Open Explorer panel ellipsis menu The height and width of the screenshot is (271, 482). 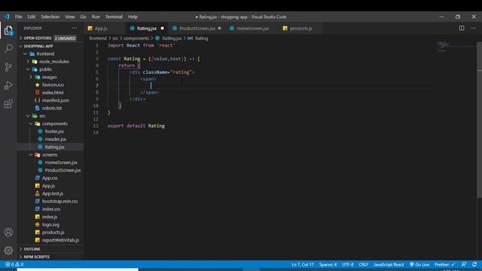point(75,28)
